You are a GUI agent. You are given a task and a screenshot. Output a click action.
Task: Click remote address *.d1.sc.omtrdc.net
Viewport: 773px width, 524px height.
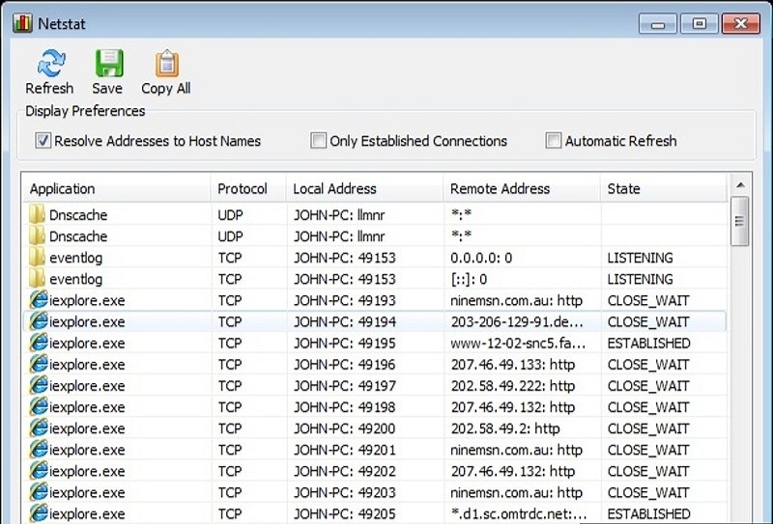pyautogui.click(x=519, y=513)
